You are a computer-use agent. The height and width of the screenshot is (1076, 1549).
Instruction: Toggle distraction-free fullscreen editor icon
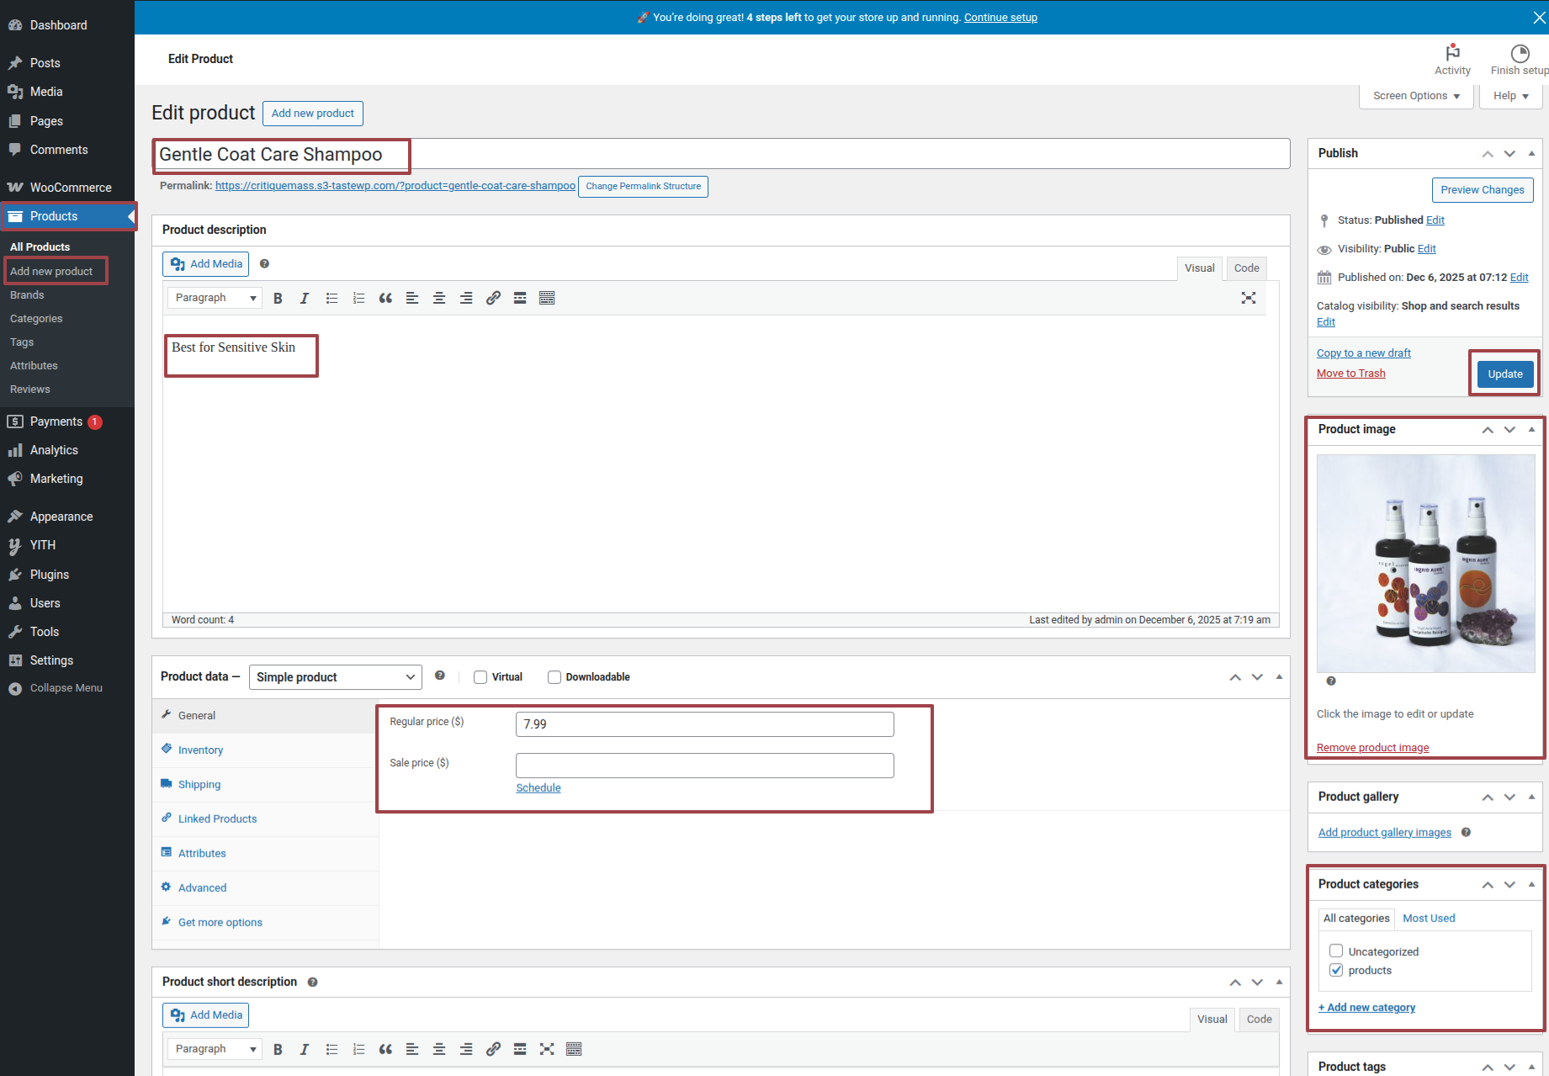(x=1249, y=298)
